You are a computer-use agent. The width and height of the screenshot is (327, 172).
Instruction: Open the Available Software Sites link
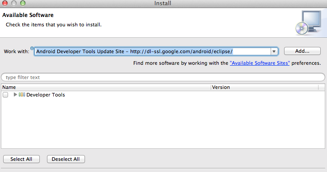coord(259,63)
